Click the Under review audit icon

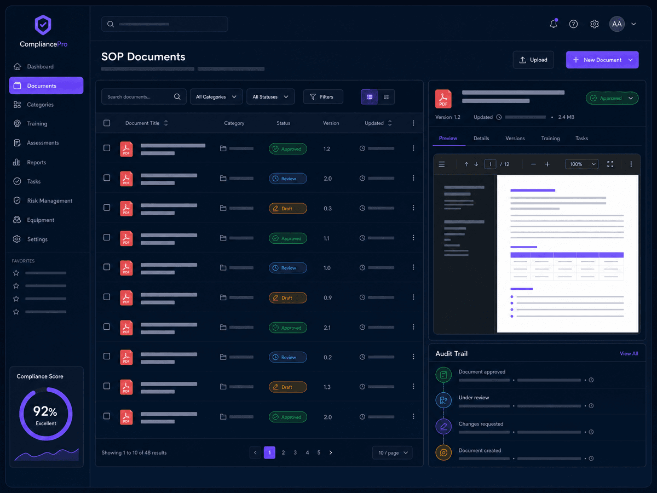[x=443, y=400]
